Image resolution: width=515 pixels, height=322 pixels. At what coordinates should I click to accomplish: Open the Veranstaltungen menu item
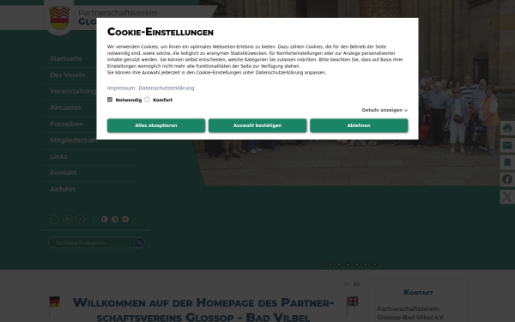[x=73, y=91]
